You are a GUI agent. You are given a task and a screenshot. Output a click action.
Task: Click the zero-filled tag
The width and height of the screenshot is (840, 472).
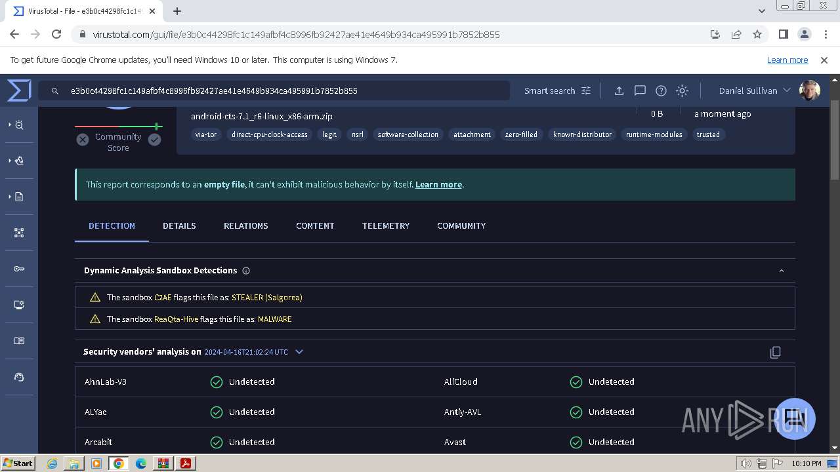[521, 134]
